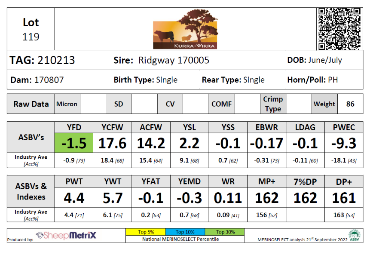
Task: Click the QR code in top-right corner
Action: (339, 28)
